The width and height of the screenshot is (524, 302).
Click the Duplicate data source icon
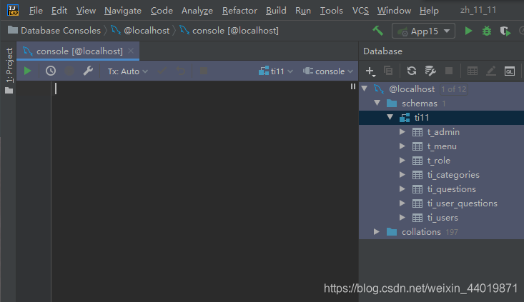tap(388, 71)
